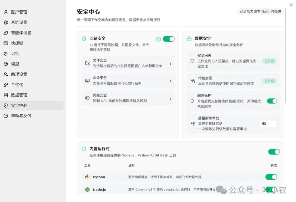Click the agent settings puzzle icon

click(x=6, y=33)
